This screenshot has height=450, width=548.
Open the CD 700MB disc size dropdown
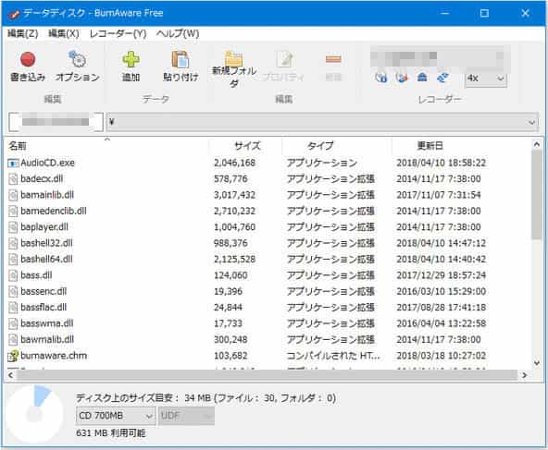pos(116,416)
